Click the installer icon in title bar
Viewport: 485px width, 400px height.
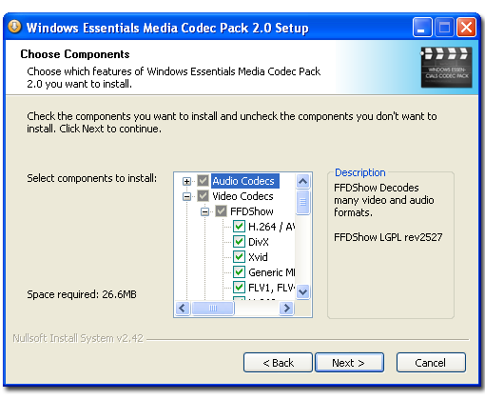14,27
